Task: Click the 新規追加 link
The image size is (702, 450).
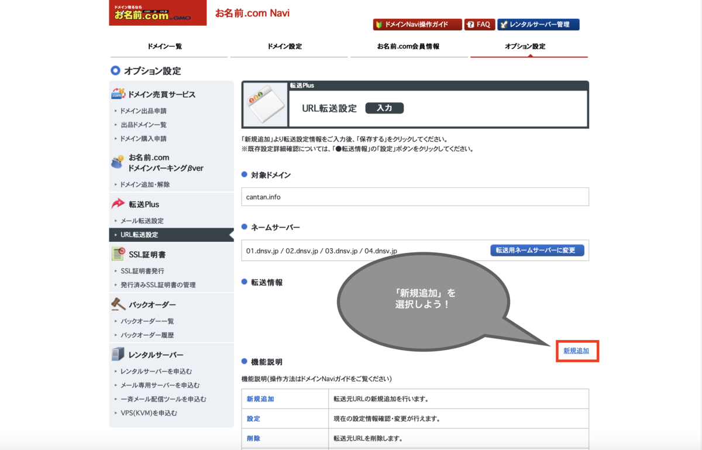Action: tap(576, 351)
